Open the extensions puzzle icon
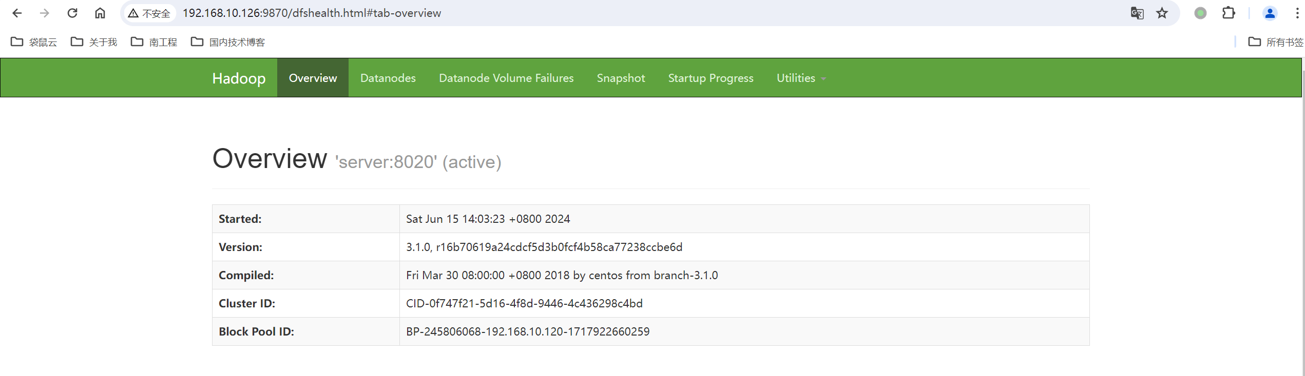This screenshot has height=376, width=1305. tap(1229, 13)
